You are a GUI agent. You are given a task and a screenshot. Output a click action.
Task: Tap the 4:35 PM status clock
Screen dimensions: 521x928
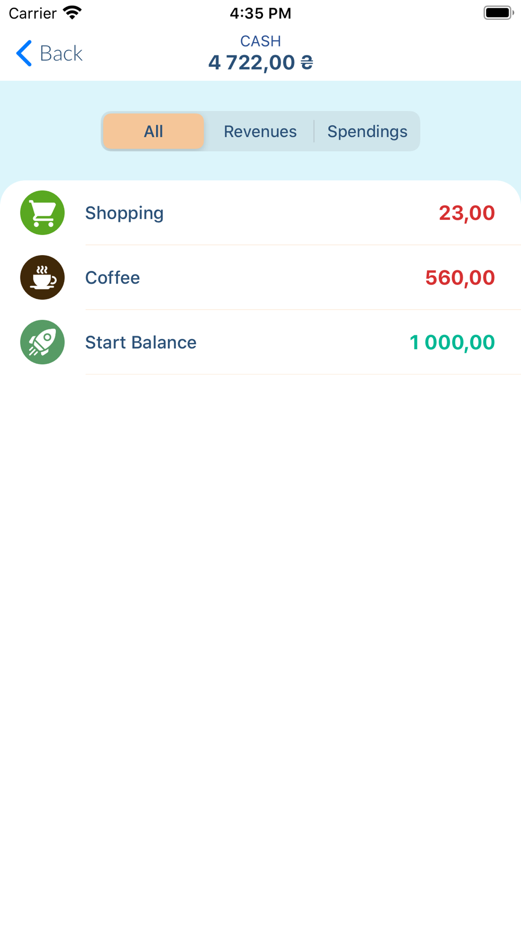(260, 13)
